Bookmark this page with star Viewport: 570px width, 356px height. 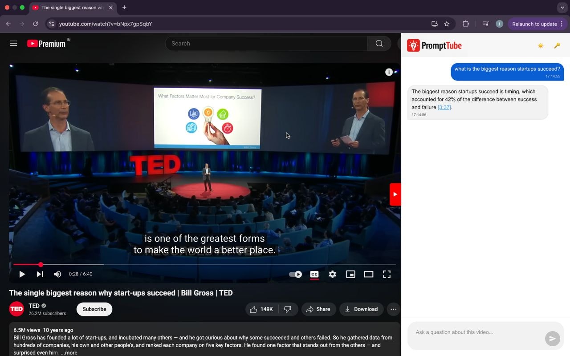[x=447, y=24]
